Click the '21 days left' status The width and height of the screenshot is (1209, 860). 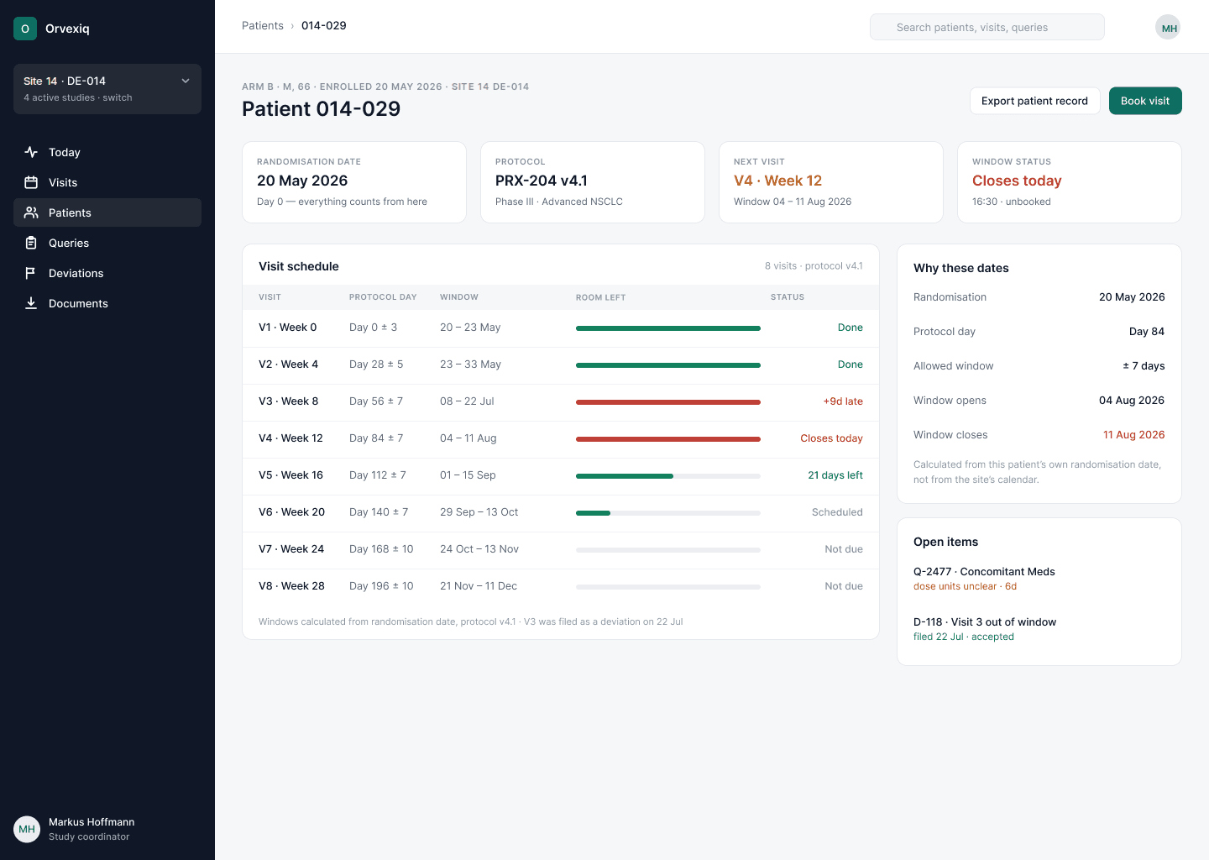835,475
